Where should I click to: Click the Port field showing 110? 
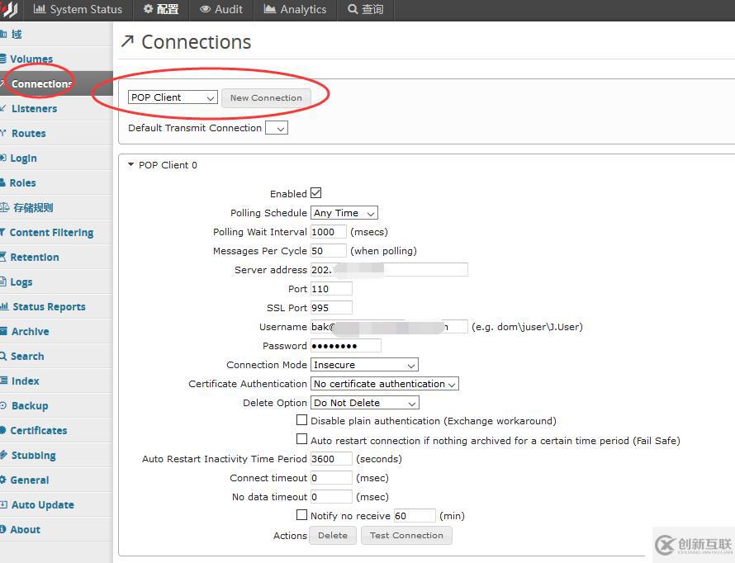[x=331, y=289]
